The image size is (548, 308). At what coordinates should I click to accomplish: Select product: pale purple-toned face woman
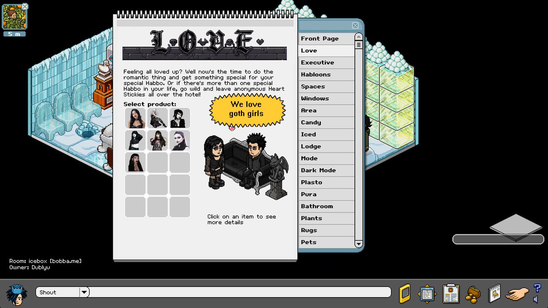[180, 141]
